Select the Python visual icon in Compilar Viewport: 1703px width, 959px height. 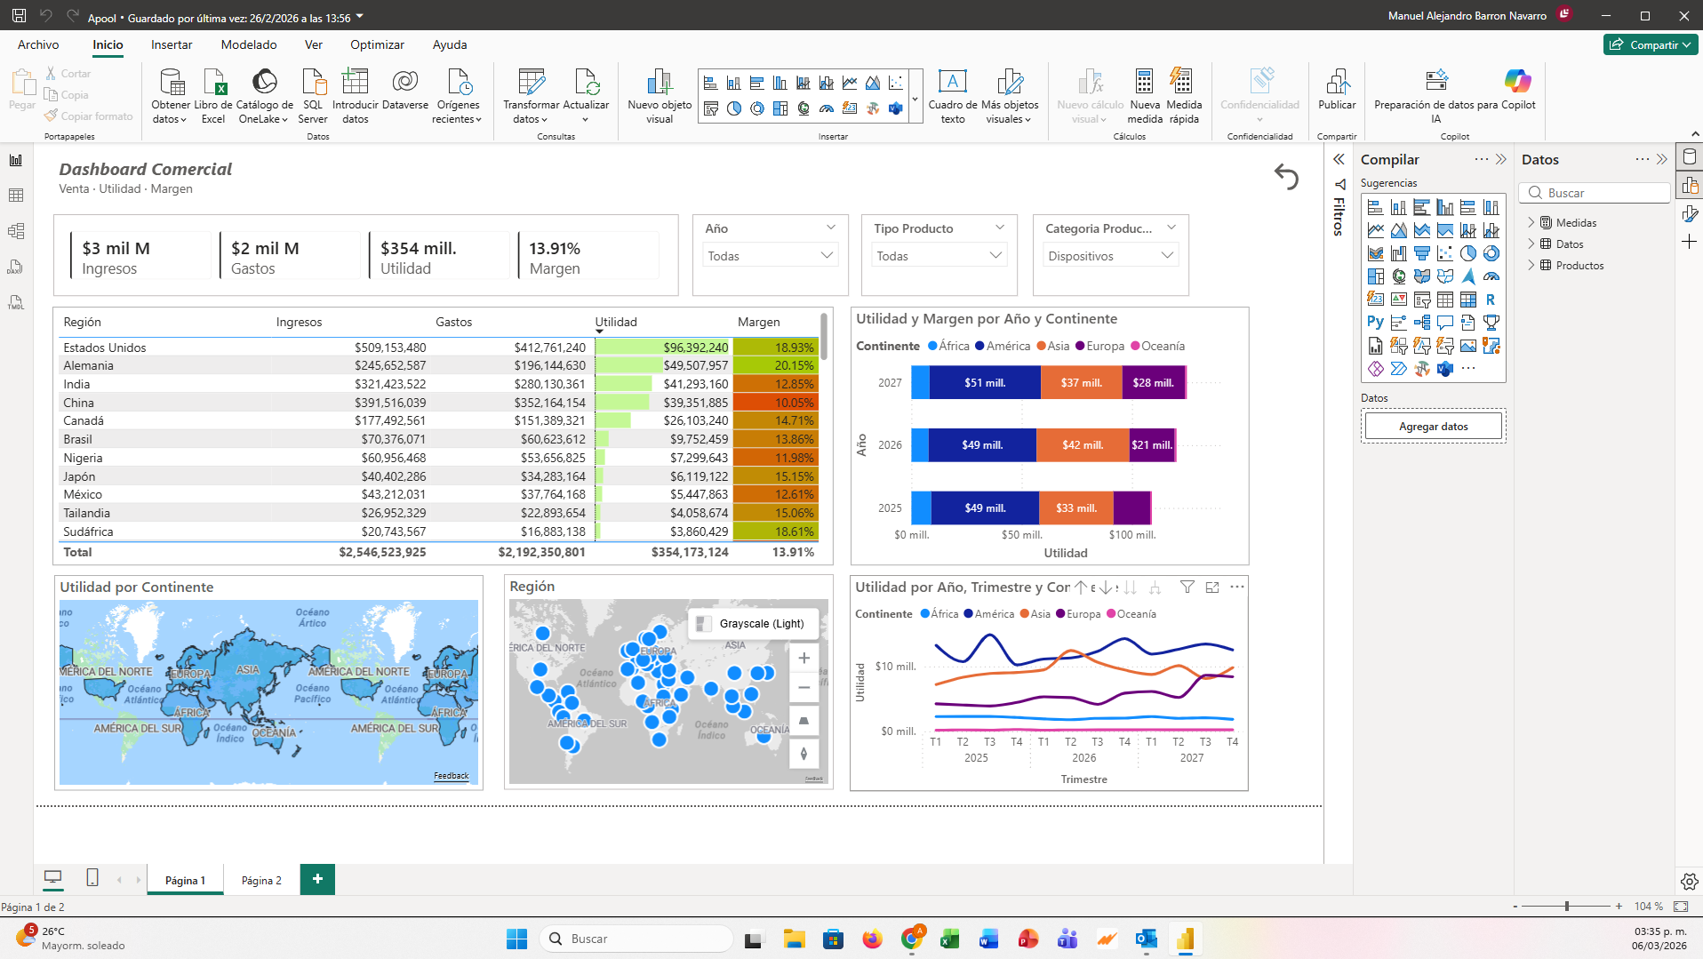click(x=1375, y=323)
